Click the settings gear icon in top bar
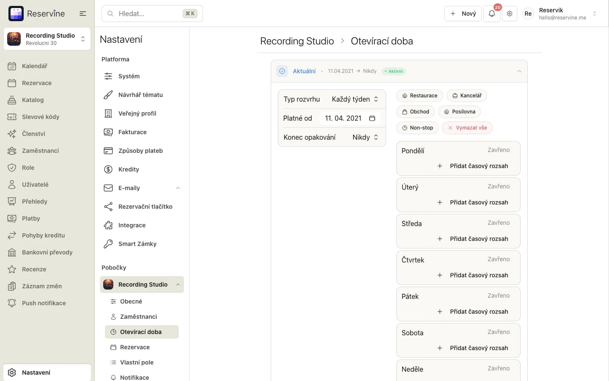This screenshot has width=609, height=381. click(510, 14)
